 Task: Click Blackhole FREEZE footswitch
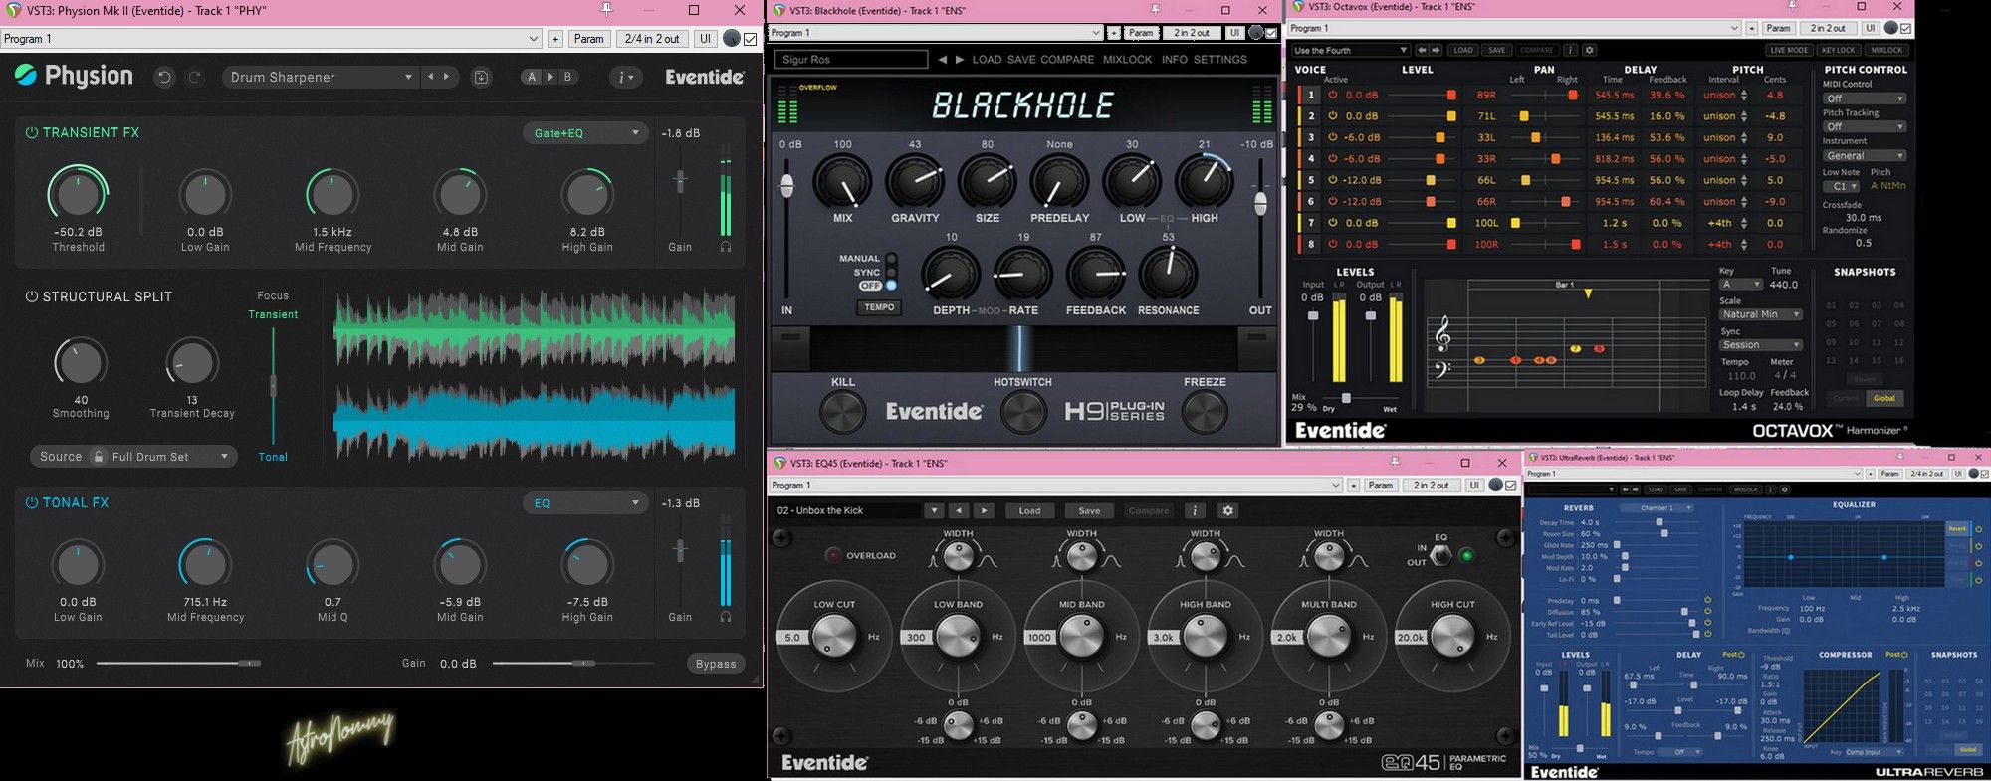[1204, 412]
